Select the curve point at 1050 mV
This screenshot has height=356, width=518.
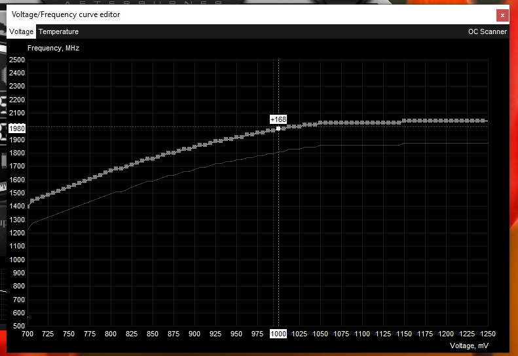[320, 123]
